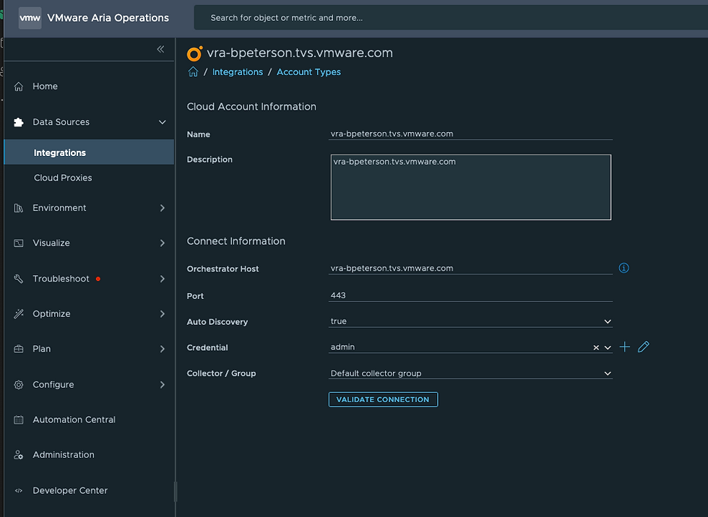Click the Orchestrator Host label
708x517 pixels.
[x=223, y=269]
